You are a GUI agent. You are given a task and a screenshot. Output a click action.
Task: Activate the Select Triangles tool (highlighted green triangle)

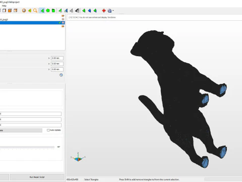pyautogui.click(x=42, y=11)
